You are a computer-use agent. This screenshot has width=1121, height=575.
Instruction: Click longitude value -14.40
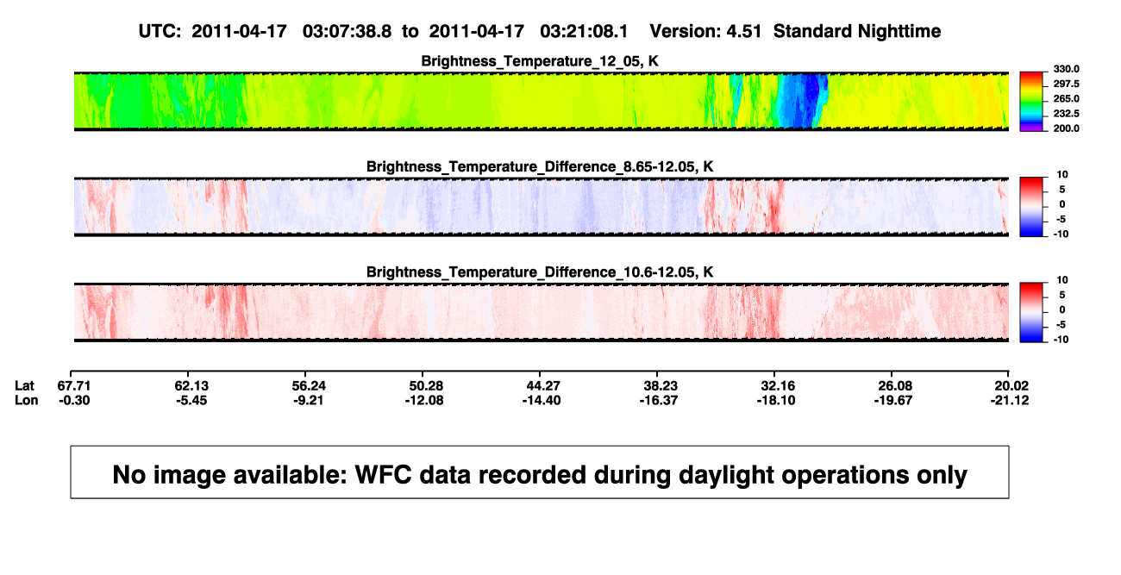(542, 400)
